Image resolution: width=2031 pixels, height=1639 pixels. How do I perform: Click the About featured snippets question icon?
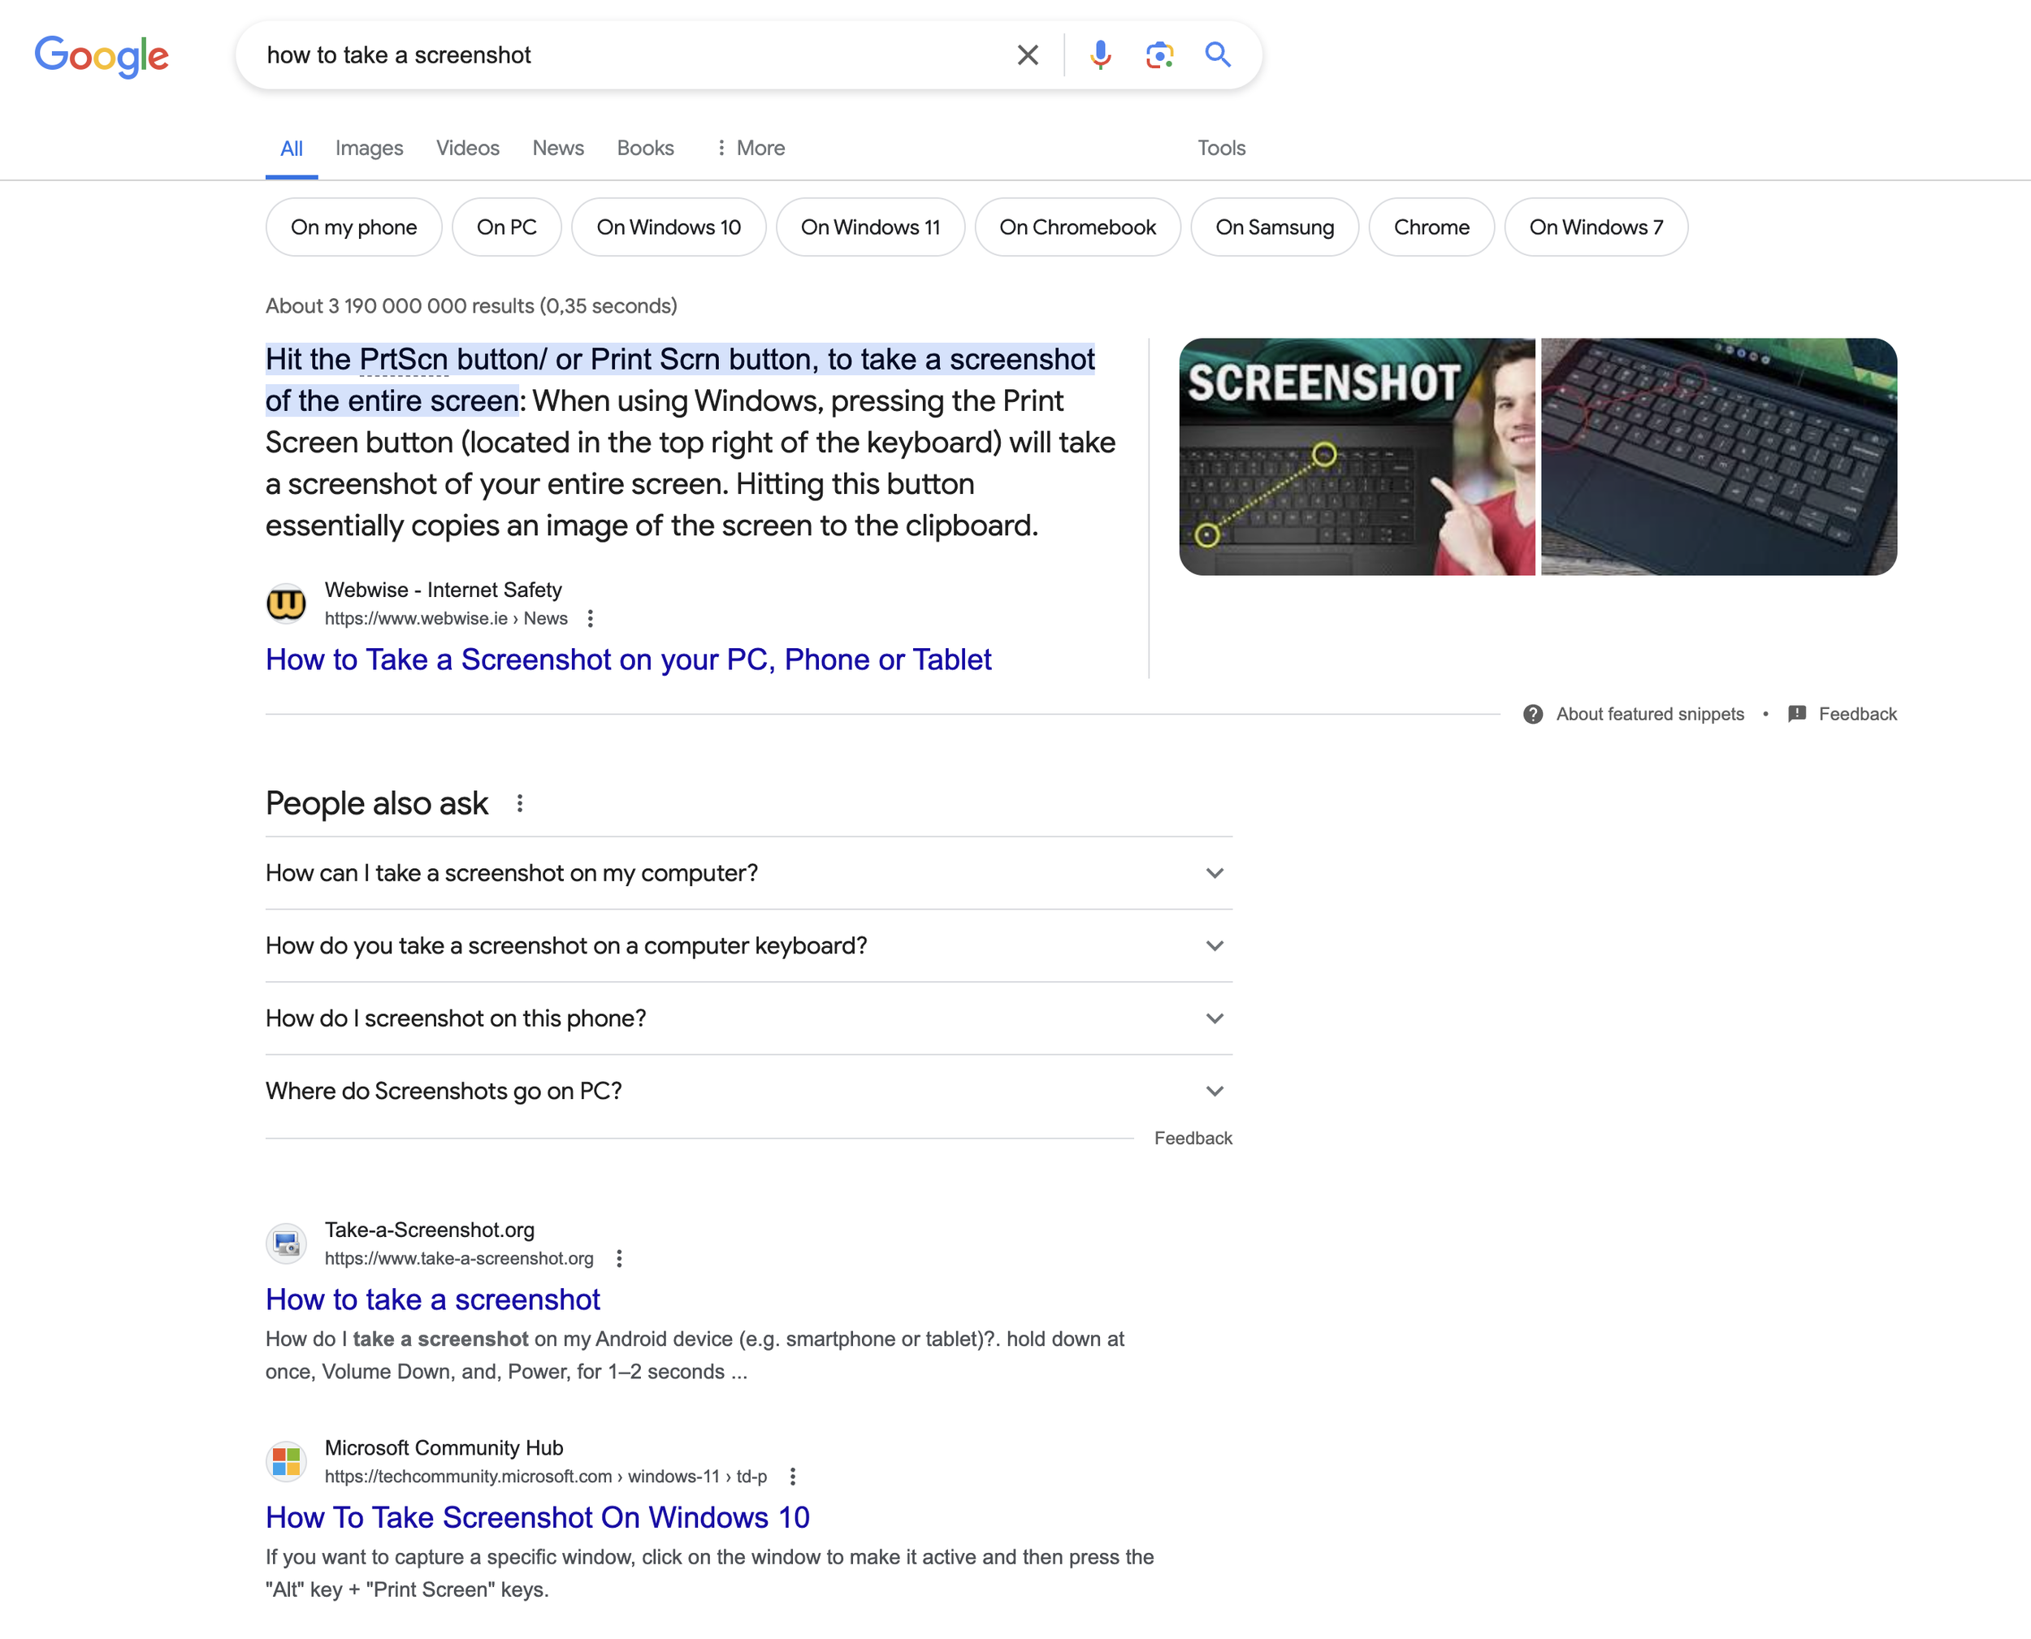click(1532, 714)
